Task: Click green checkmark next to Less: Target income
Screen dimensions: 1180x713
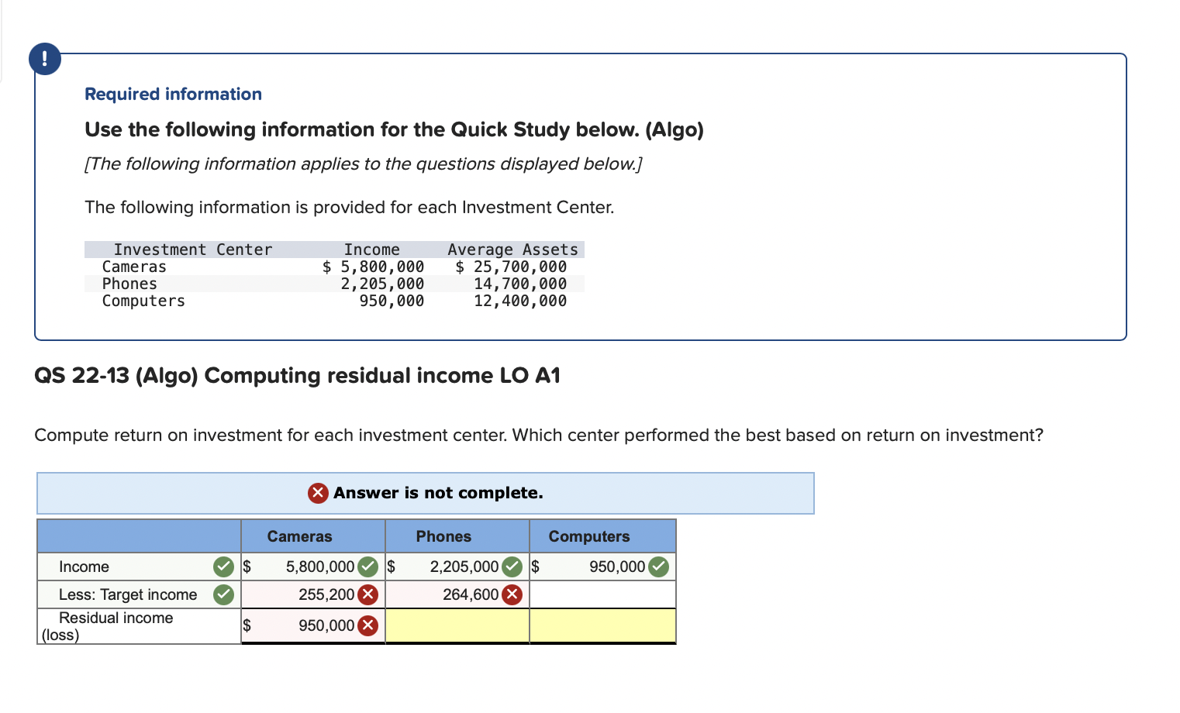Action: (224, 594)
